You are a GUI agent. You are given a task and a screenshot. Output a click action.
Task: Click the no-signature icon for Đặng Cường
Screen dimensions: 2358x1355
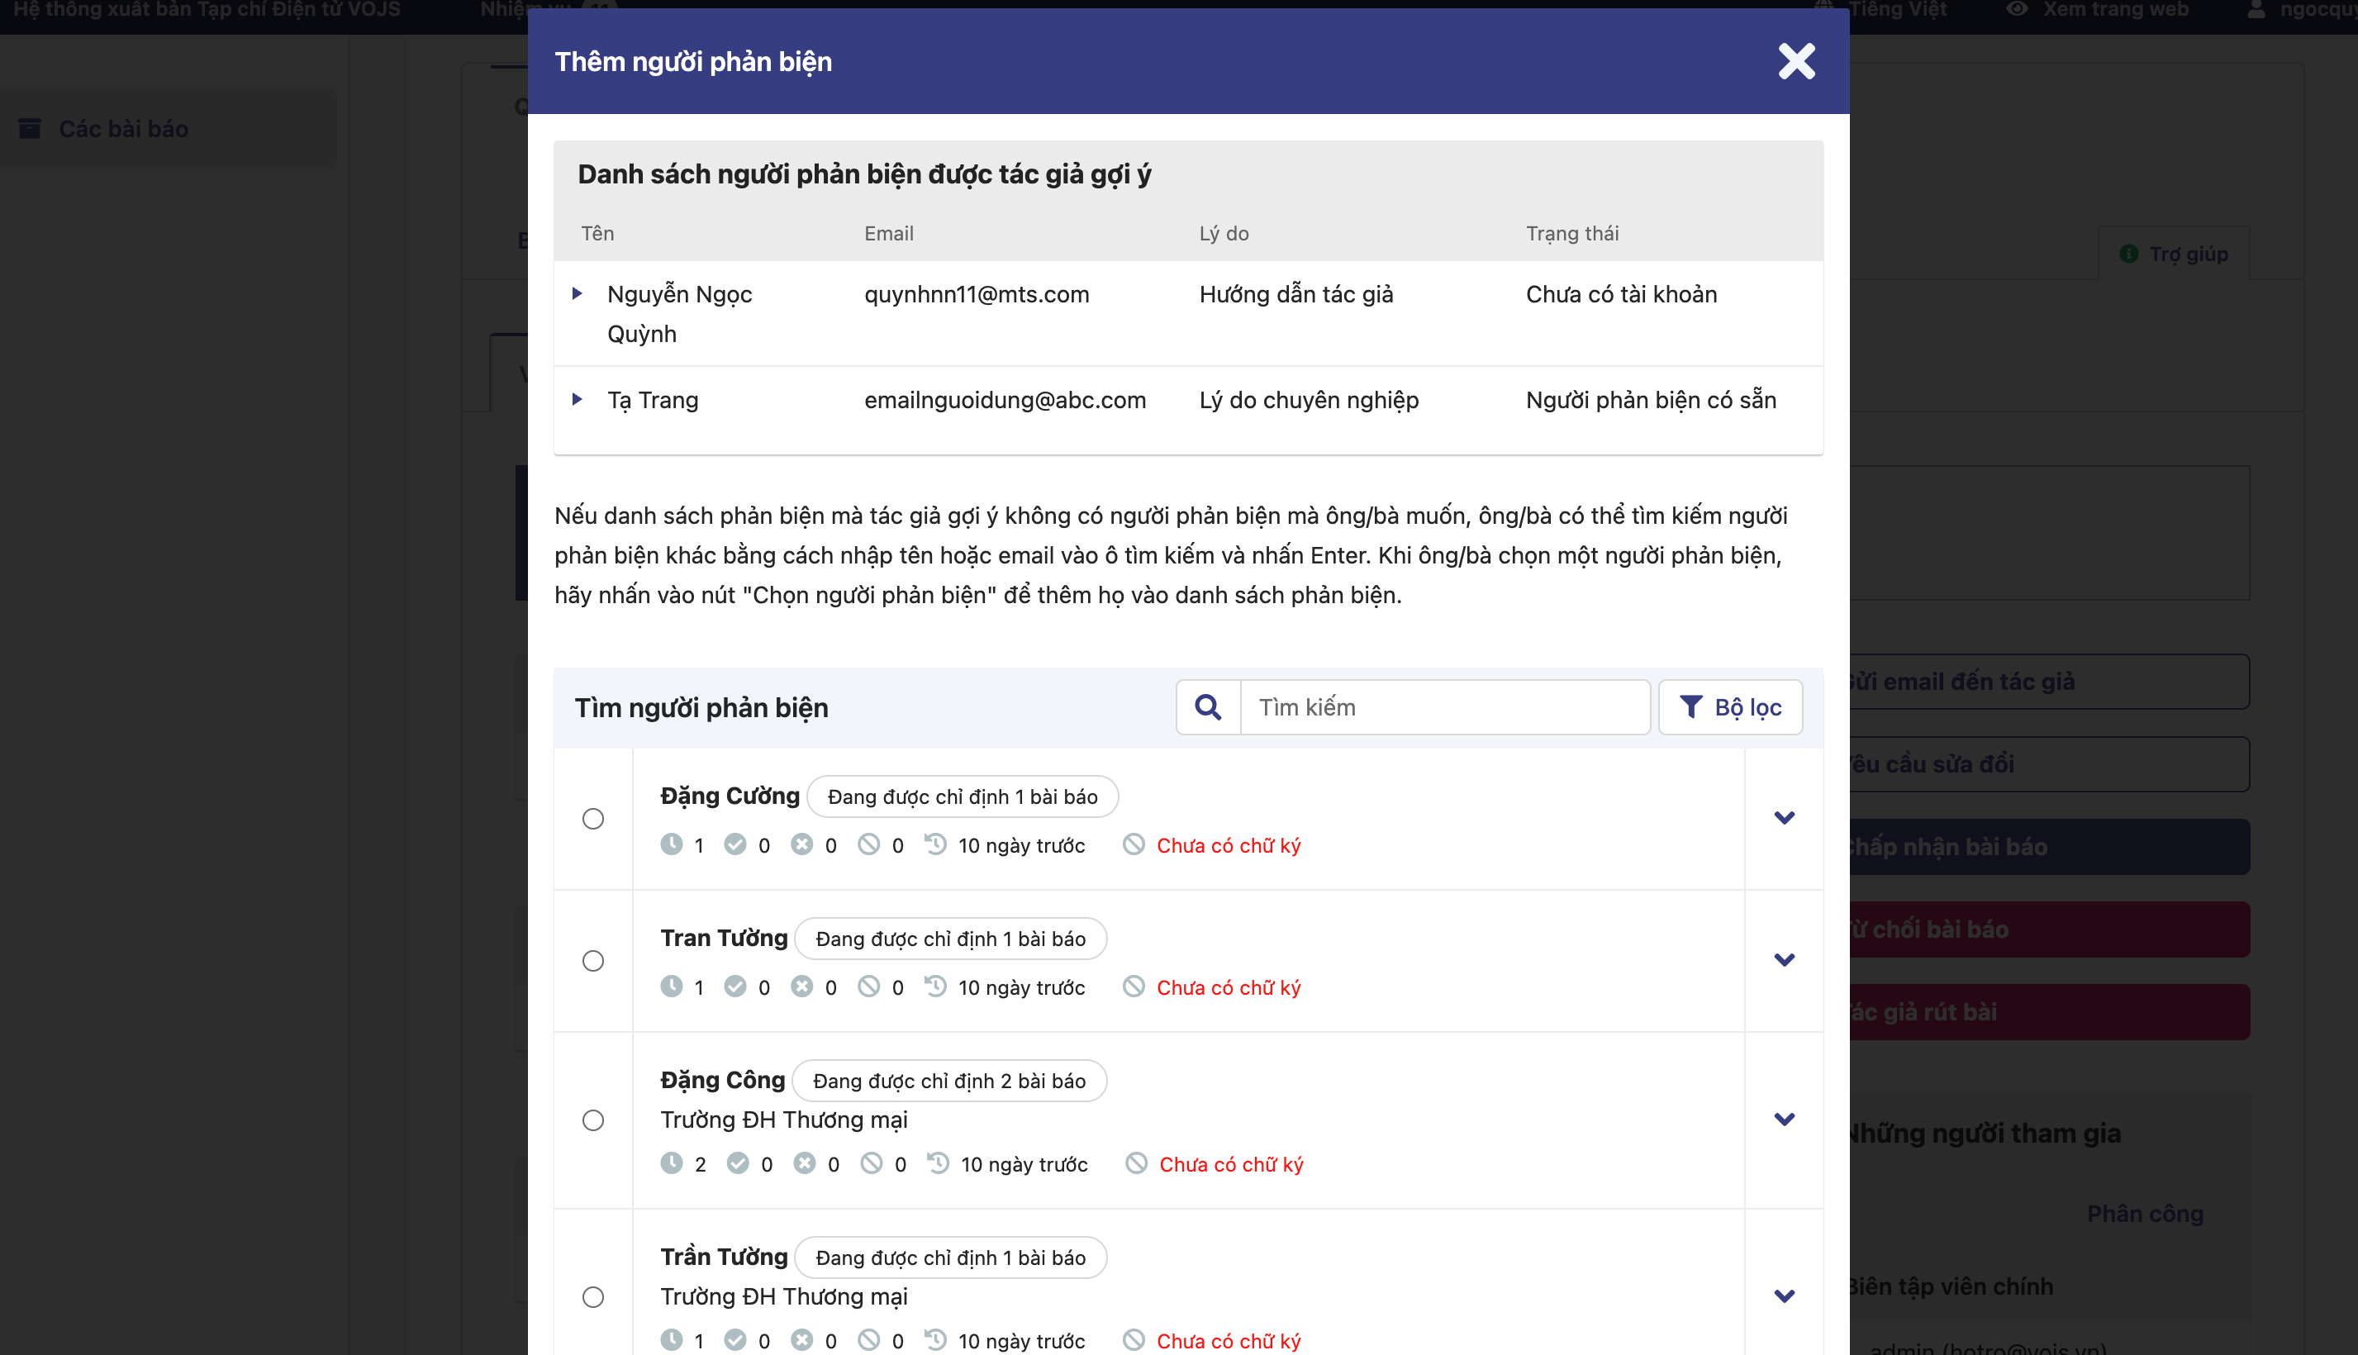click(1134, 844)
